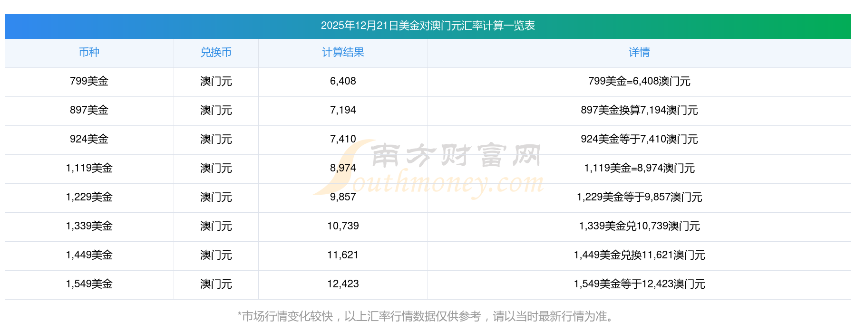The image size is (856, 331).
Task: Click 澳门元 in the 1,549美金 row
Action: 216,284
